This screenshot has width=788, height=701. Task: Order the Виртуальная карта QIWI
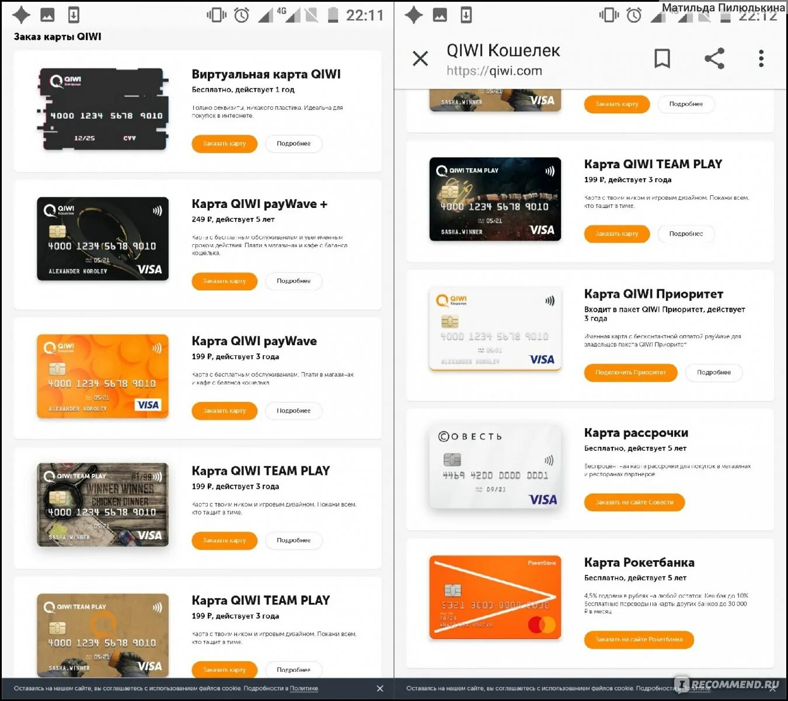click(225, 144)
